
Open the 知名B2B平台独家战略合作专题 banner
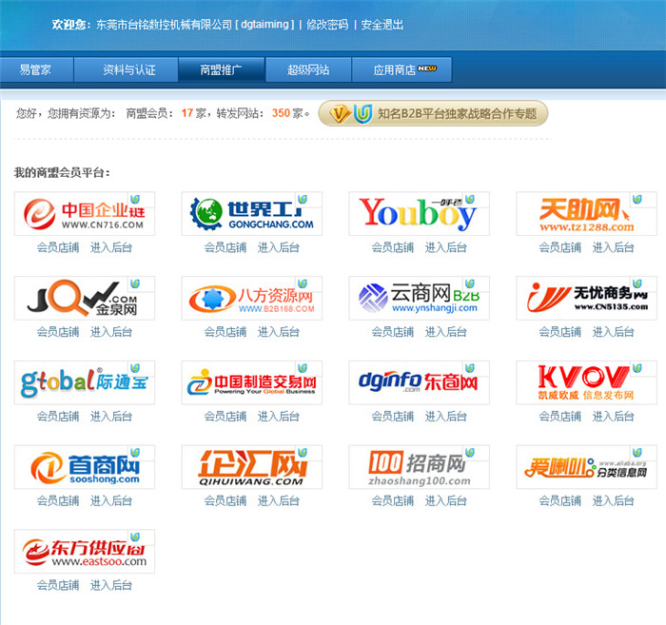coord(434,114)
